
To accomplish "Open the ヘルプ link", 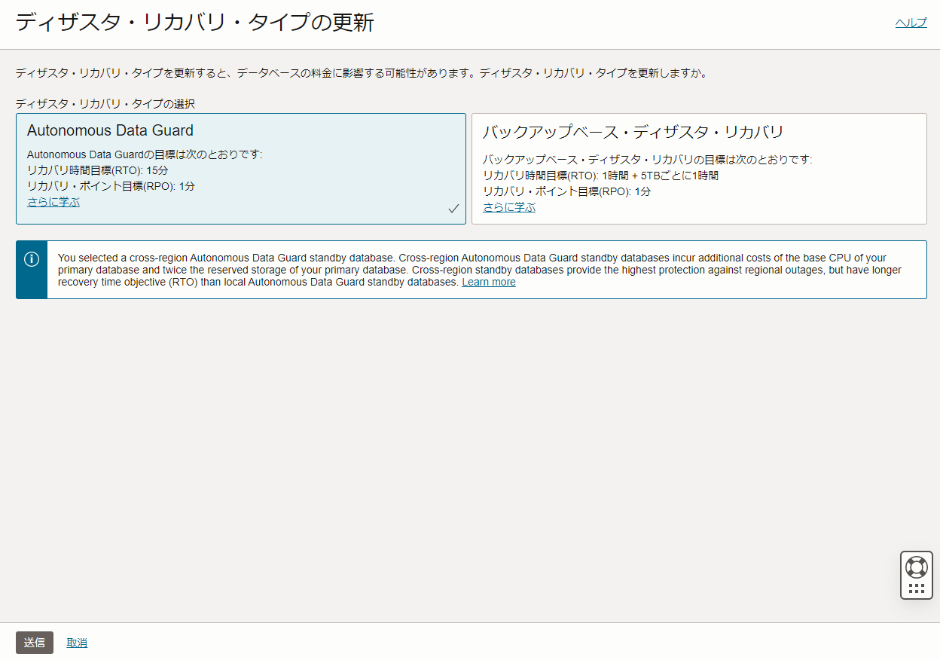I will 911,23.
